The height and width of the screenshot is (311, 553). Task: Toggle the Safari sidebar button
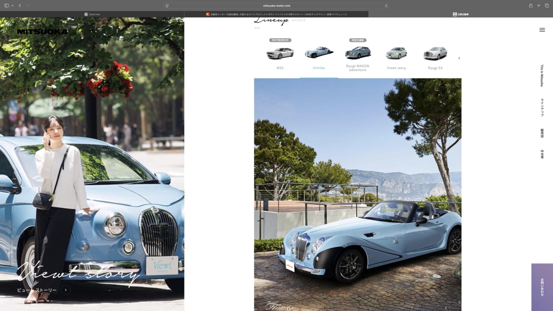click(6, 6)
